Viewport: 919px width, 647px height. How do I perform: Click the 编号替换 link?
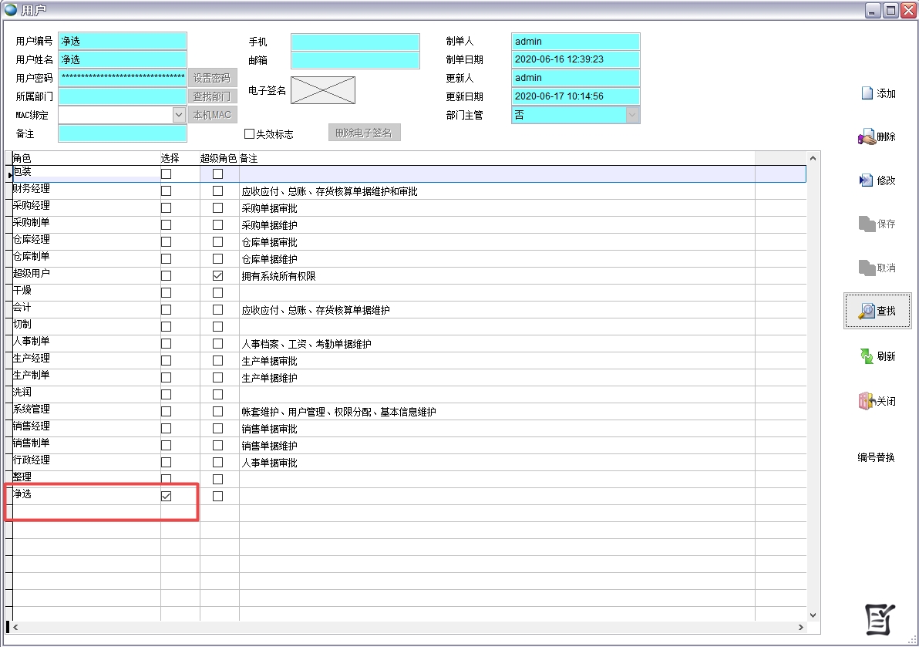tap(876, 457)
